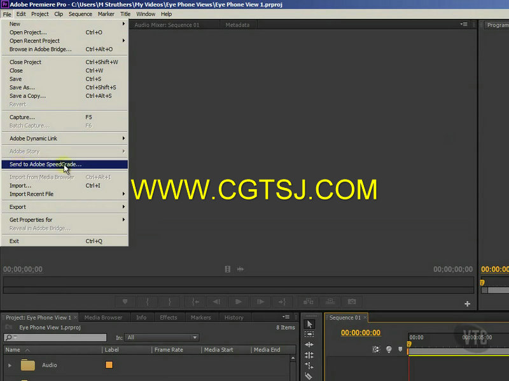509x381 pixels.
Task: Click Drag Video Only filmstrip icon
Action: pyautogui.click(x=228, y=269)
